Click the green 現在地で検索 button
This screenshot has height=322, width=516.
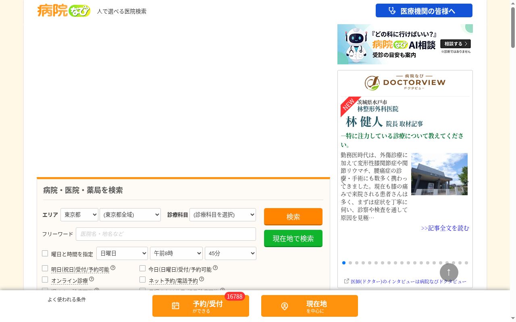[293, 238]
